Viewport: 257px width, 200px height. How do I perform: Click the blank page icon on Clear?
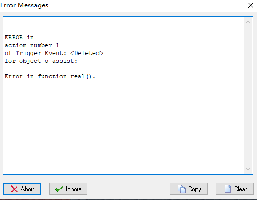pos(228,189)
